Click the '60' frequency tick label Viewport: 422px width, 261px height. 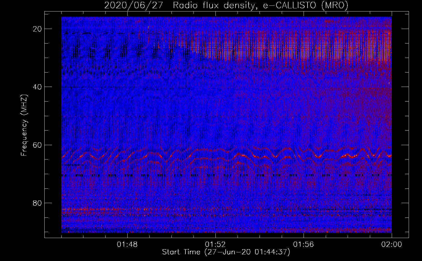(38, 145)
